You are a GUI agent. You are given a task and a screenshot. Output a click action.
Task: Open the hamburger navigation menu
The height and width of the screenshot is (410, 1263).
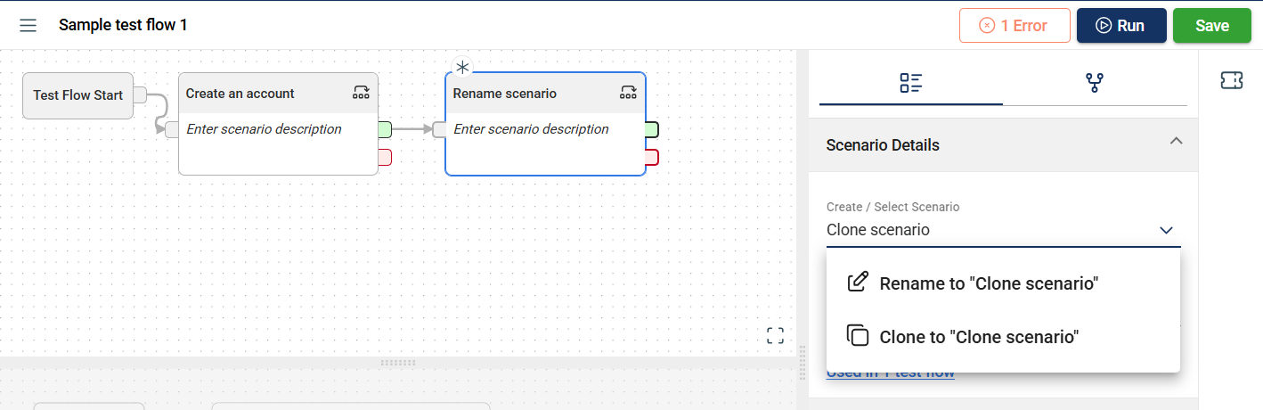click(28, 25)
